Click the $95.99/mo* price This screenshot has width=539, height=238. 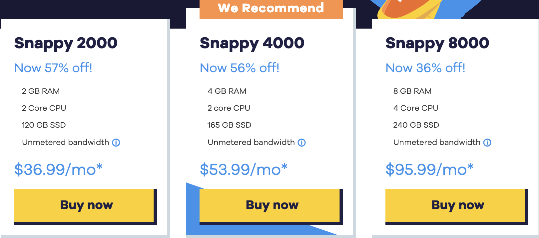click(x=429, y=170)
